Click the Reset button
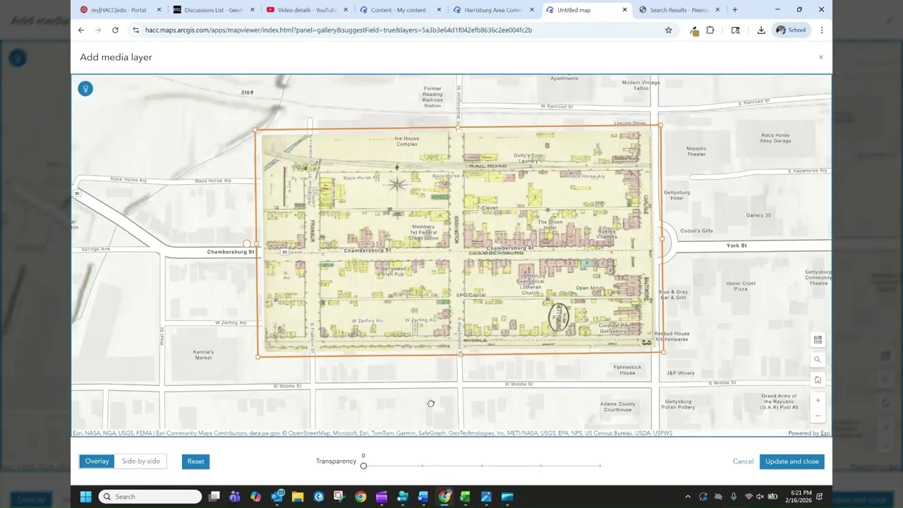The height and width of the screenshot is (508, 903). tap(195, 461)
